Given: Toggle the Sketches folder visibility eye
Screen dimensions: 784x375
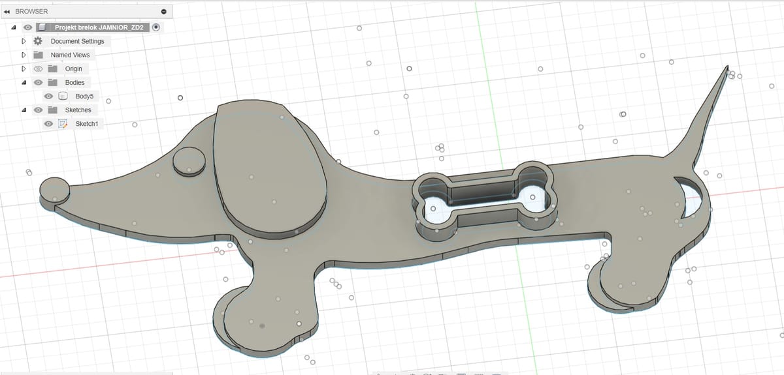Looking at the screenshot, I should 38,110.
